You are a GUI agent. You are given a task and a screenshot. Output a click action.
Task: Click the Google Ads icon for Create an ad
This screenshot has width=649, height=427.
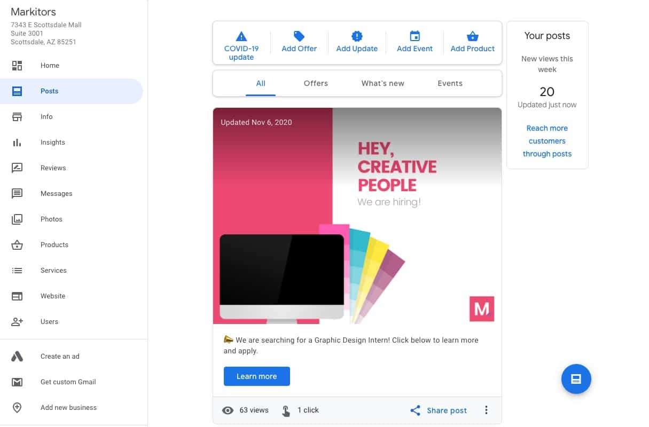point(17,357)
